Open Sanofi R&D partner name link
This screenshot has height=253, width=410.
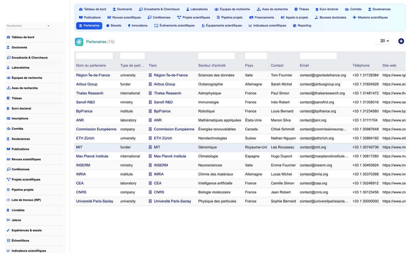click(85, 102)
